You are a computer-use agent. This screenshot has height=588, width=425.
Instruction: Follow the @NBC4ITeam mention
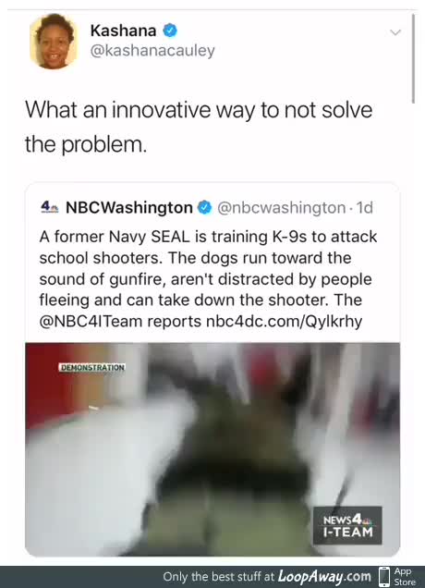click(x=91, y=322)
